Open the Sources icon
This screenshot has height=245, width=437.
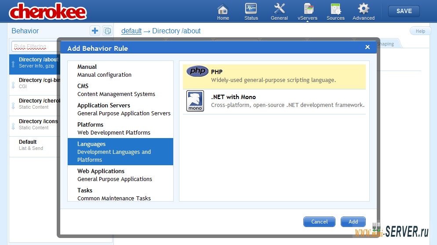(335, 12)
